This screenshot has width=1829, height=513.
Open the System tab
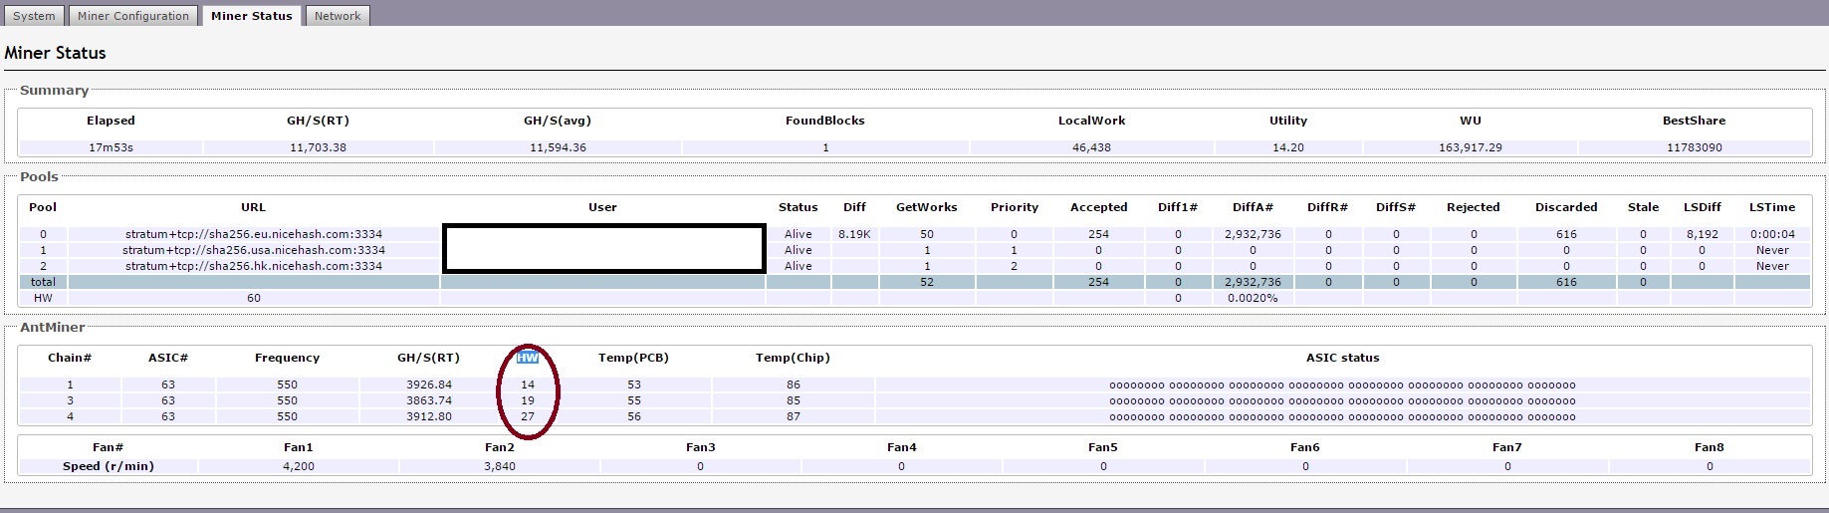[x=34, y=16]
